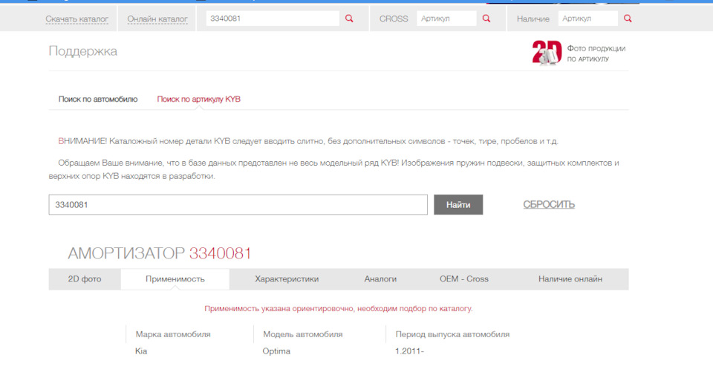
Task: Focus the Наличие Артикул input field
Action: pyautogui.click(x=588, y=19)
